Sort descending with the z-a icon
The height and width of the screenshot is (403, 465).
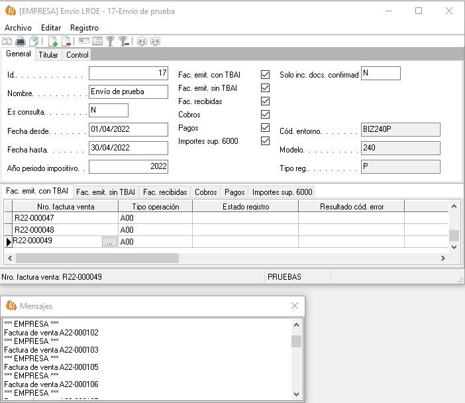pyautogui.click(x=155, y=41)
